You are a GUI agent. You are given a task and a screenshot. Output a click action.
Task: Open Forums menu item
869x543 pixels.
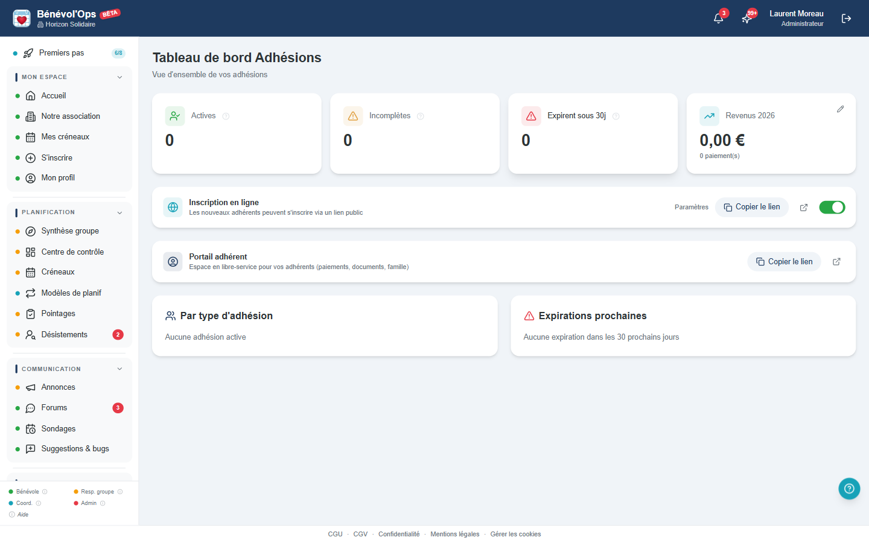(x=69, y=408)
